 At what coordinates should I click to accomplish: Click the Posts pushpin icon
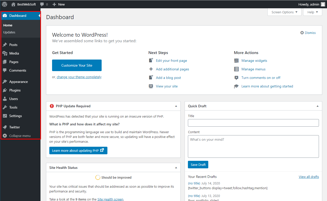pos(5,45)
